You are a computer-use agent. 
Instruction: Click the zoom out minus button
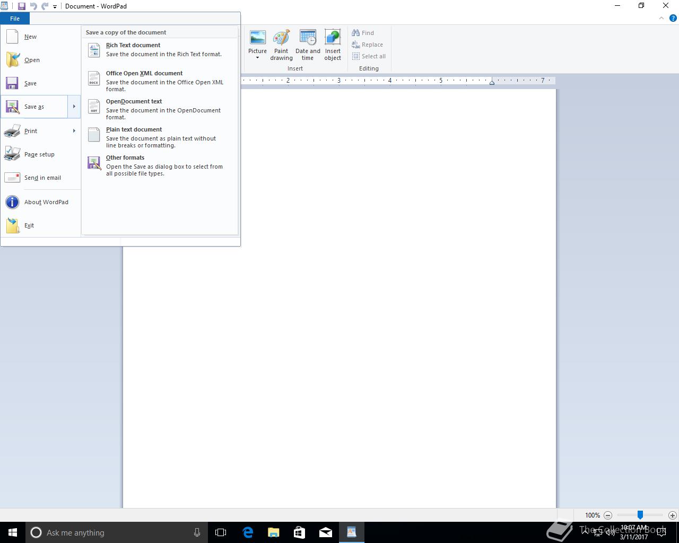pyautogui.click(x=608, y=515)
